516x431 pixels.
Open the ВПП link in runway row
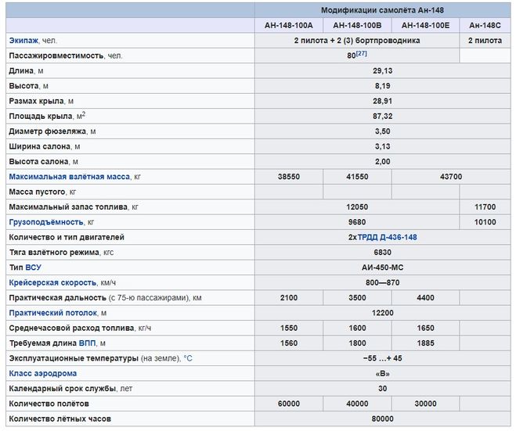87,343
